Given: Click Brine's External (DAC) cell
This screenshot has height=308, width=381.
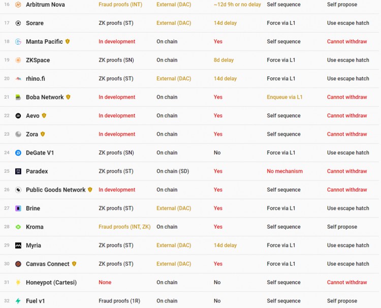Looking at the screenshot, I should click(174, 208).
